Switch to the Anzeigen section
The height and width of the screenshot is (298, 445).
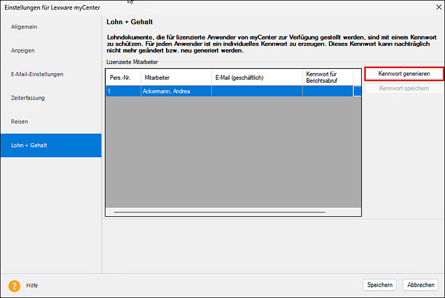[23, 50]
